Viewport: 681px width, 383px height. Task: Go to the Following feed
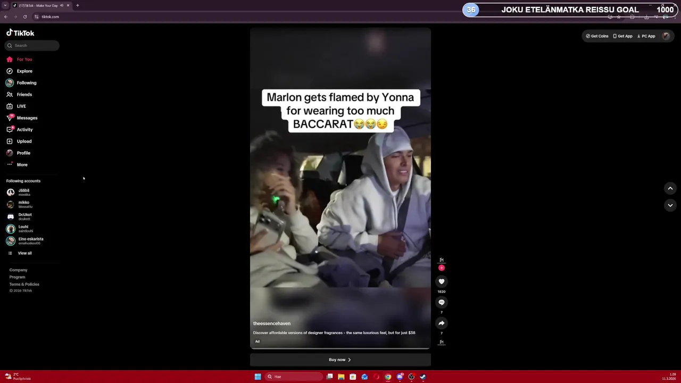click(22, 82)
